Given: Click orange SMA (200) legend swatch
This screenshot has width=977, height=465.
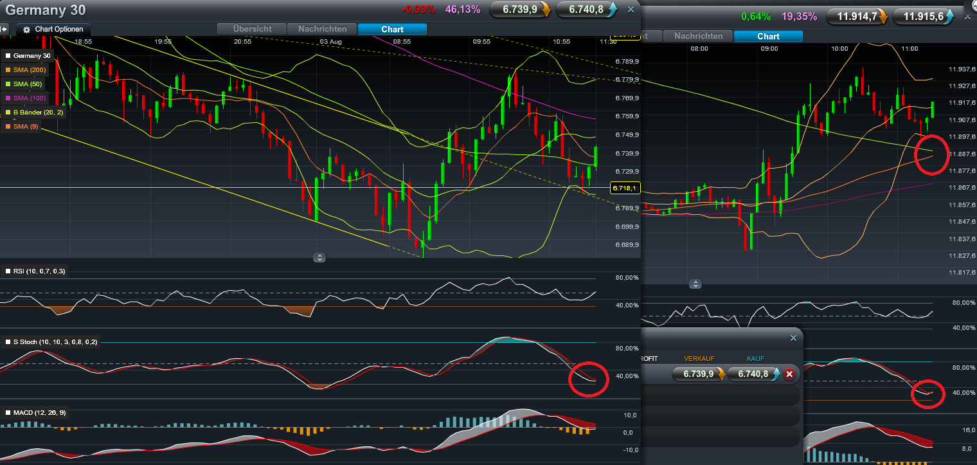Looking at the screenshot, I should pos(8,69).
